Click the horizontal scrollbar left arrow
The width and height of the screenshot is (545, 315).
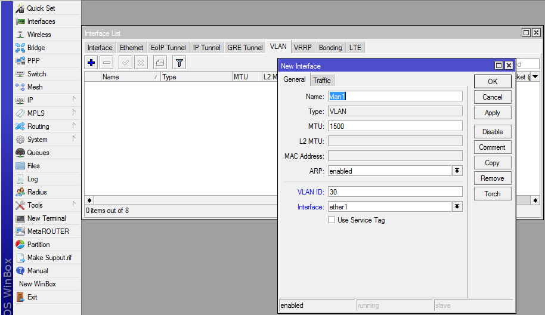[89, 200]
